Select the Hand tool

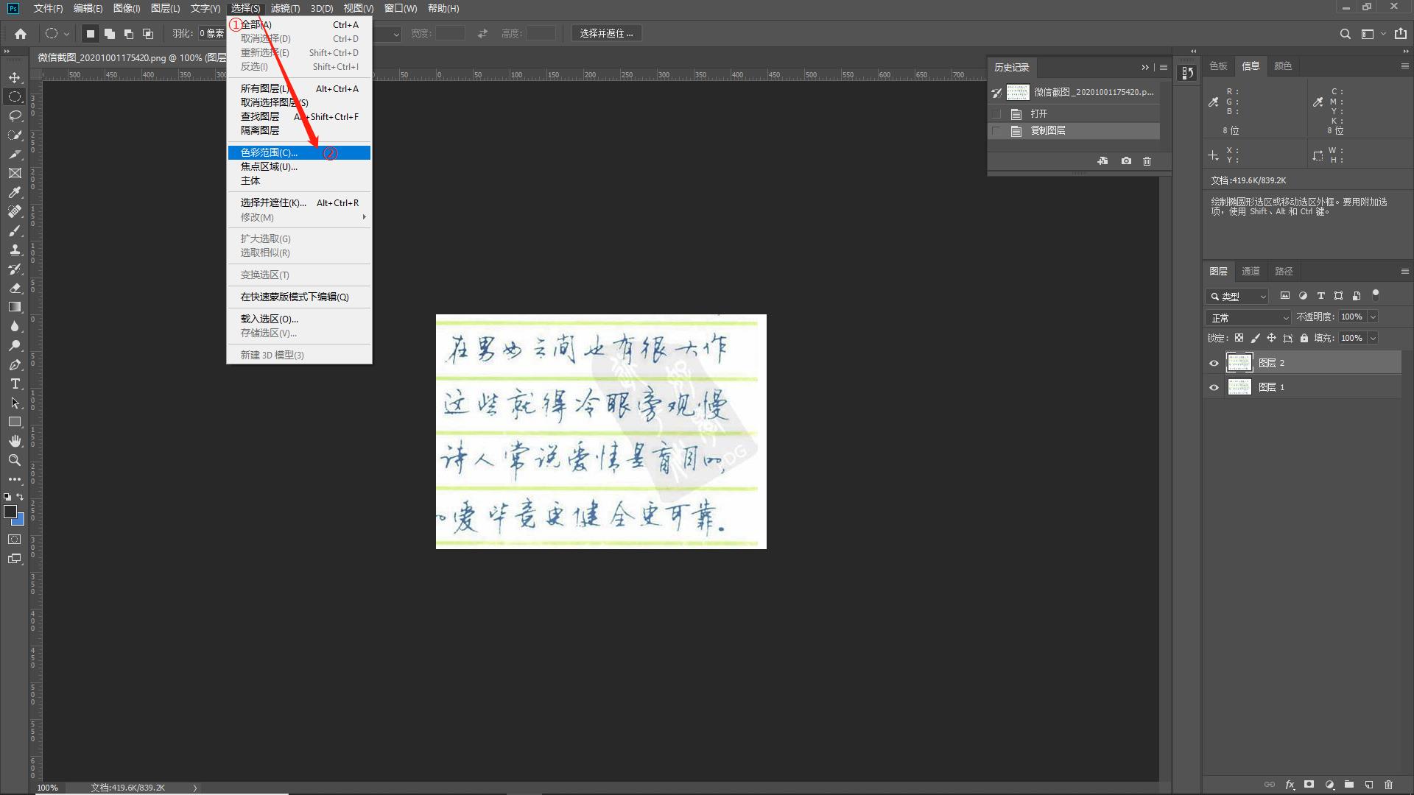click(x=15, y=441)
